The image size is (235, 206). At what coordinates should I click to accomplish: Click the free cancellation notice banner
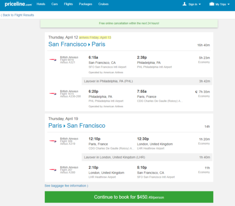click(129, 23)
